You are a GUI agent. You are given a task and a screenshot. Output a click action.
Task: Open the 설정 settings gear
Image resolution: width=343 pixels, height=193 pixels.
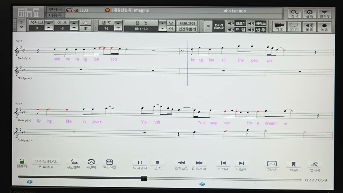pyautogui.click(x=310, y=14)
